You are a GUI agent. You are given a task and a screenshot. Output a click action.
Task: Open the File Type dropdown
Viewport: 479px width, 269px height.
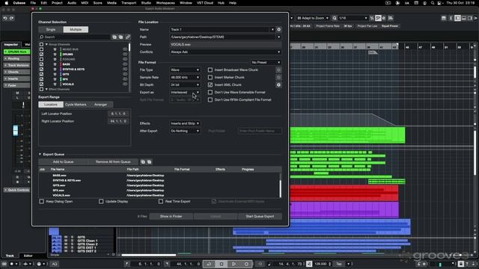pos(185,69)
